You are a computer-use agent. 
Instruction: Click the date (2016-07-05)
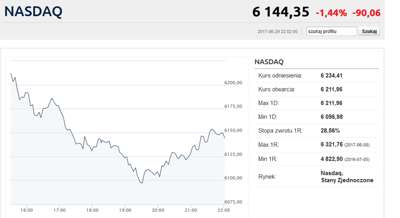pyautogui.click(x=357, y=159)
